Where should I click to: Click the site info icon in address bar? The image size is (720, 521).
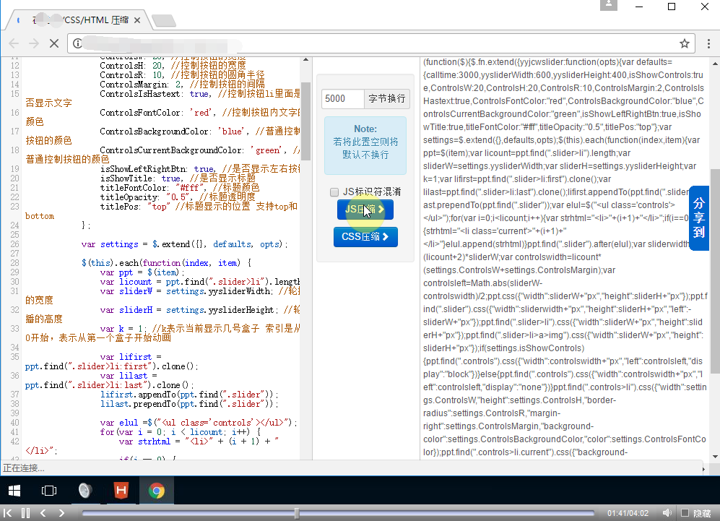(78, 43)
